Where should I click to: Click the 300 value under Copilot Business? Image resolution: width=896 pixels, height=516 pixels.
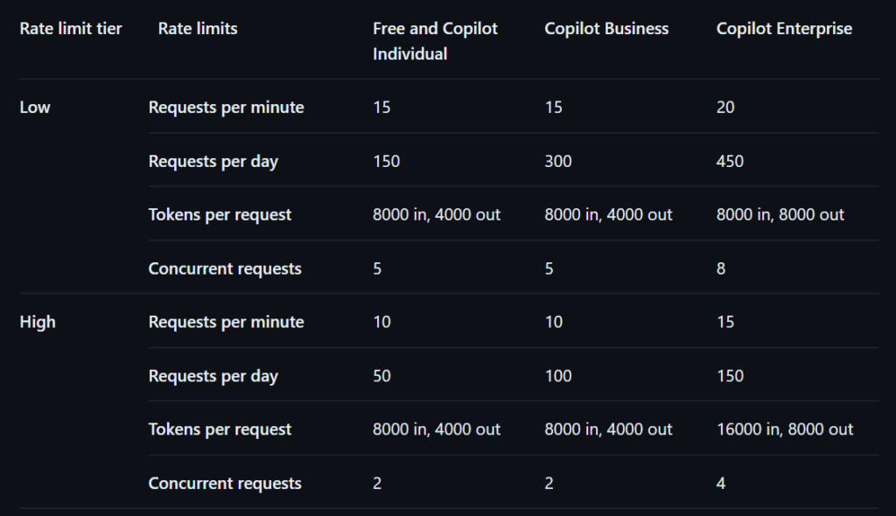click(558, 161)
